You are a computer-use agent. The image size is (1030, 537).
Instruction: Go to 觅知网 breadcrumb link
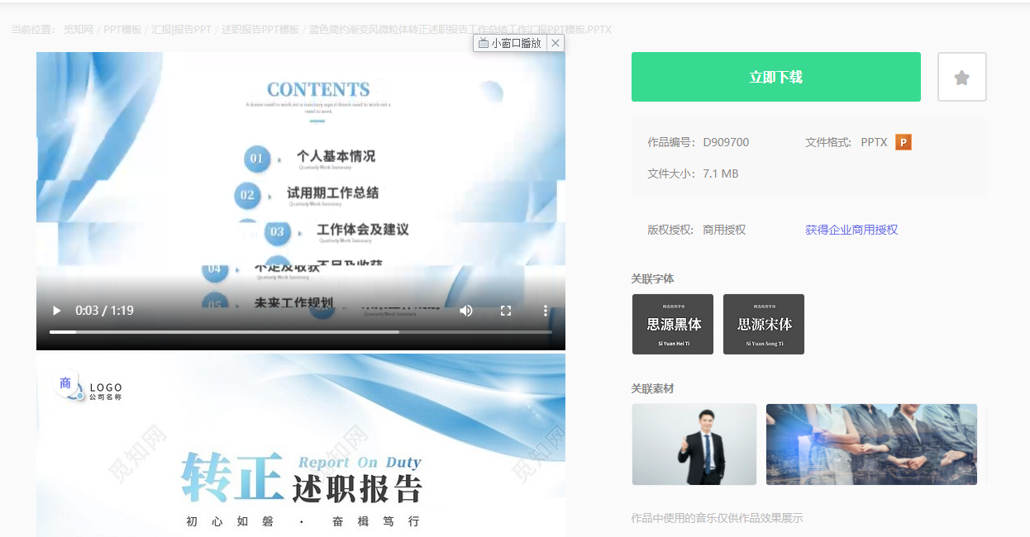tap(79, 30)
